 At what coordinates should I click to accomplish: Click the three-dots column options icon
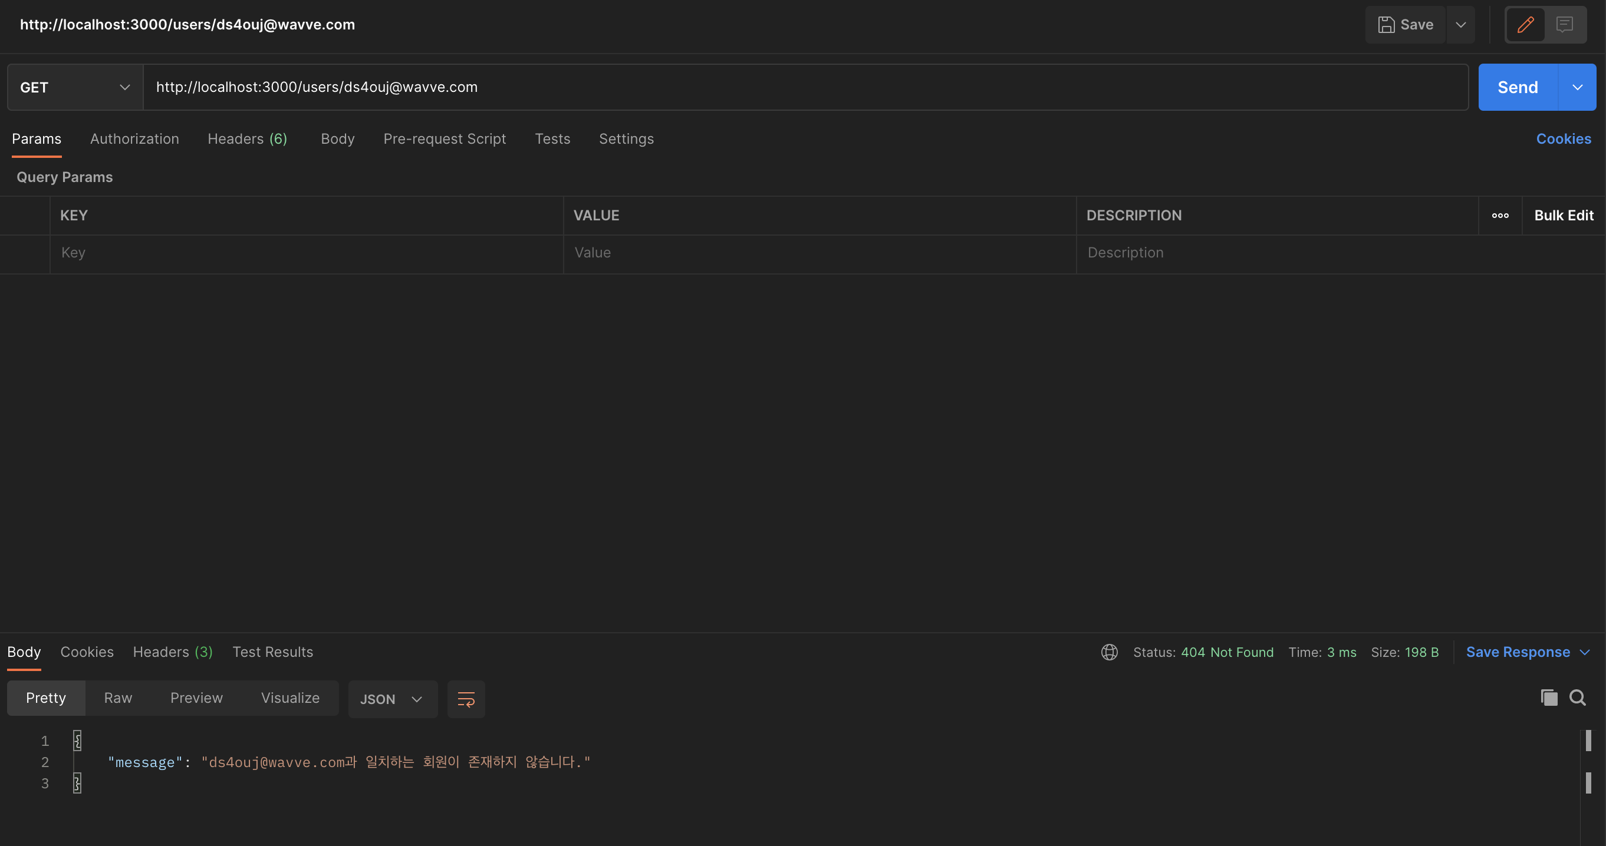1500,216
